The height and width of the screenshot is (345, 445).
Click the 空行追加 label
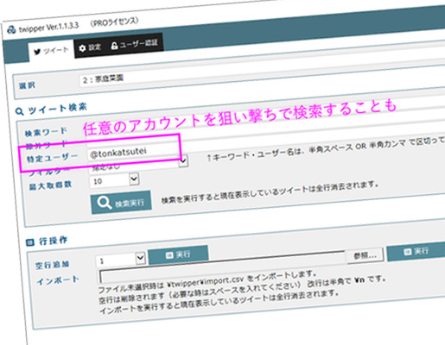[x=52, y=265]
